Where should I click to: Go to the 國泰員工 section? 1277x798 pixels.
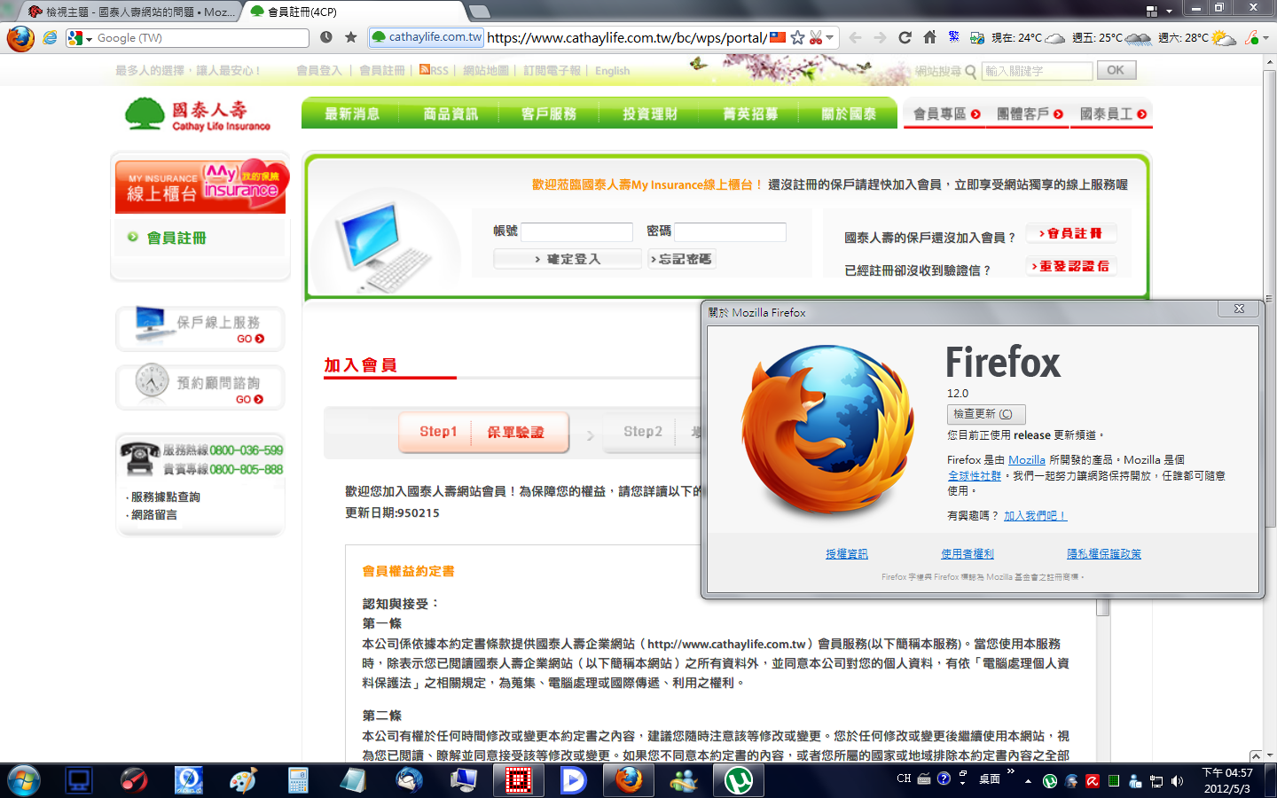tap(1113, 114)
